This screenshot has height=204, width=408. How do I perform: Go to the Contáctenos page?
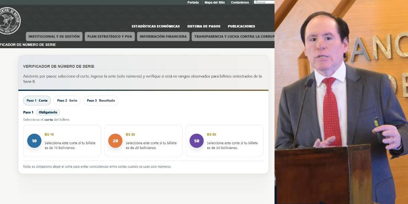pos(240,2)
